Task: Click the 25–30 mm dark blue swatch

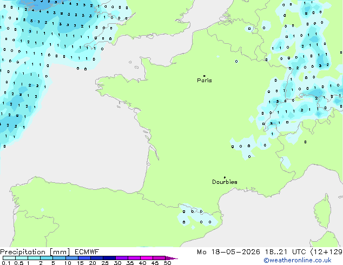Action: pos(109,258)
